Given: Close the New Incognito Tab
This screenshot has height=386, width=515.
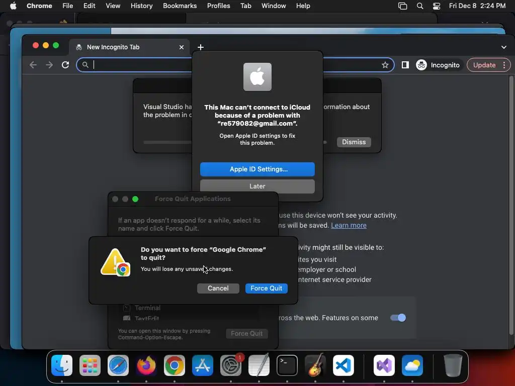Looking at the screenshot, I should [181, 47].
